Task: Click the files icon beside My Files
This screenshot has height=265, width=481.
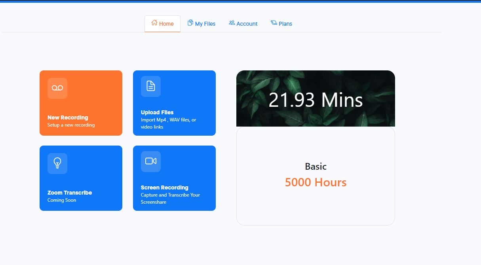Action: coord(190,23)
